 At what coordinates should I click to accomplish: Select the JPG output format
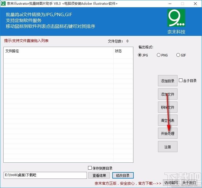143,55
